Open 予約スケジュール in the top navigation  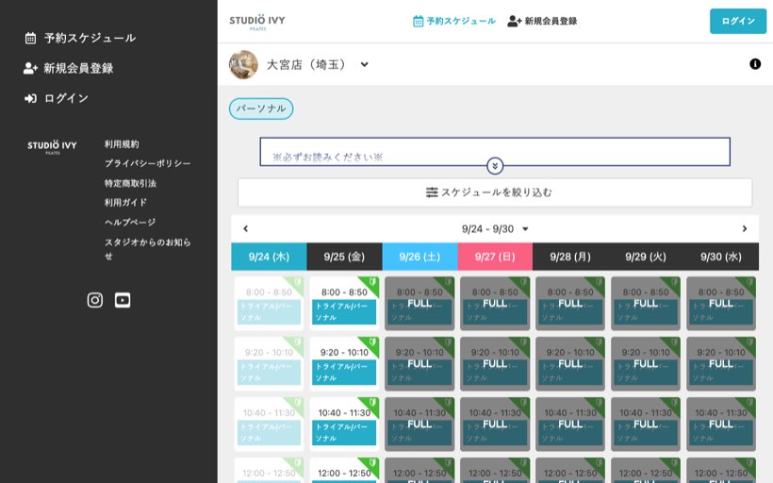454,21
